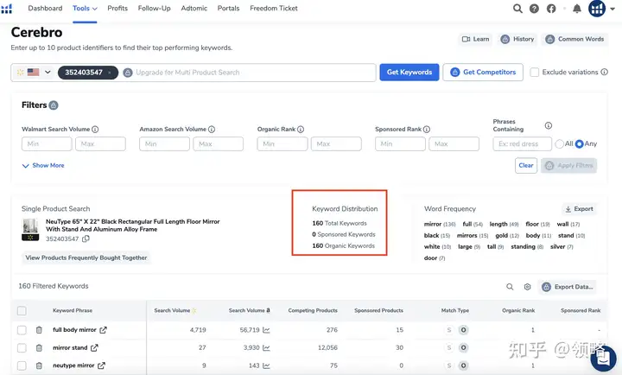Click the Get Keywords button
The height and width of the screenshot is (375, 622).
click(x=409, y=73)
